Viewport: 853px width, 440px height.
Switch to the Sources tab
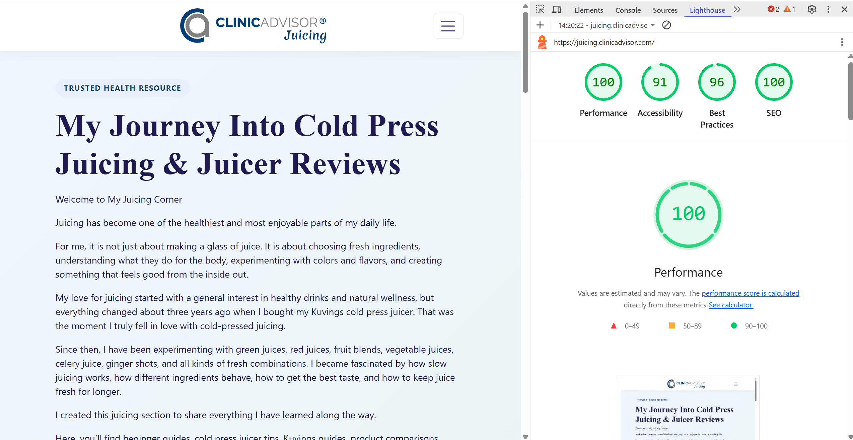point(665,10)
